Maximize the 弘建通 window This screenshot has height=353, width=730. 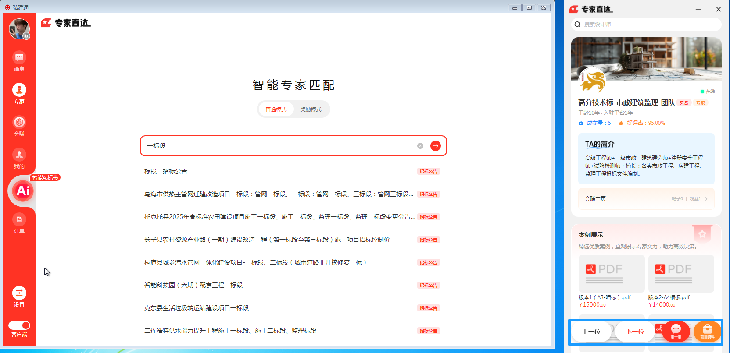click(529, 7)
